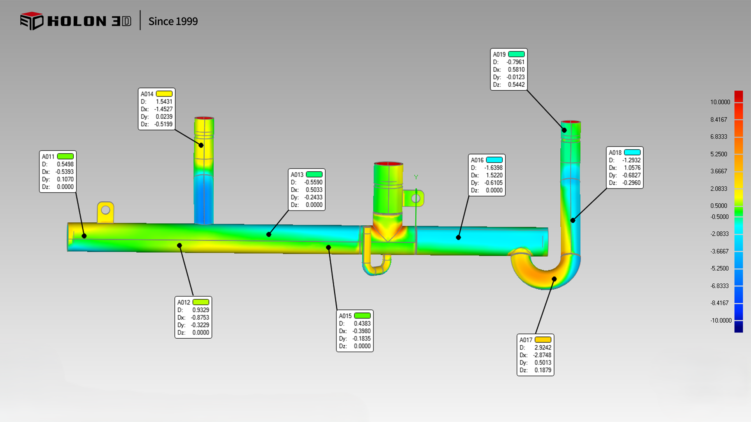Click the Holon 3D cube logo
Viewport: 751px width, 422px height.
point(31,21)
